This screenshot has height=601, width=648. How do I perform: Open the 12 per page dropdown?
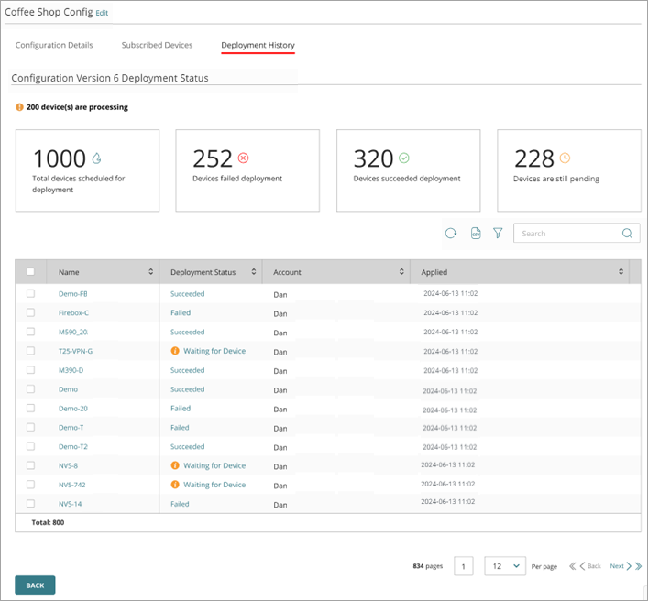coord(504,566)
